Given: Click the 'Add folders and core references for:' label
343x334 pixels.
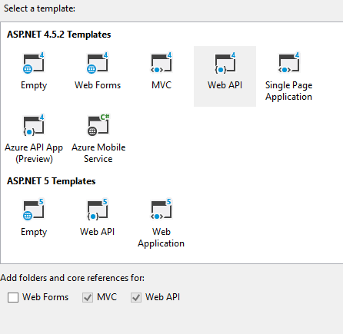Looking at the screenshot, I should pos(72,278).
